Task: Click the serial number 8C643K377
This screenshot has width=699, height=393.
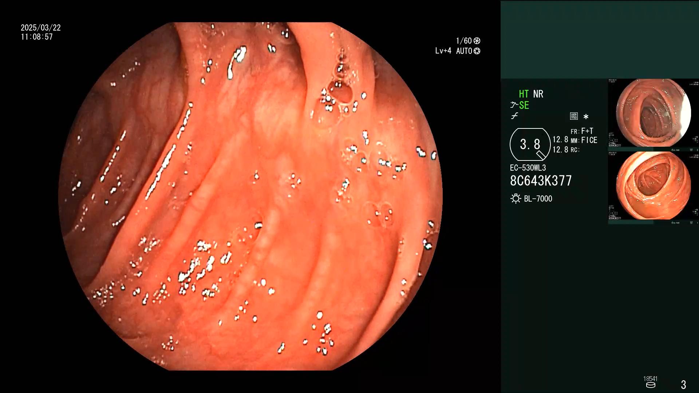Action: click(x=541, y=180)
